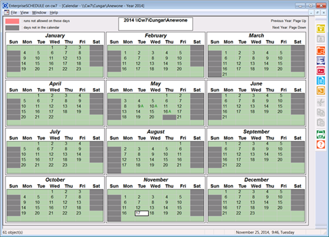Click the 2014 calendar title box
This screenshot has height=237, width=329.
tap(156, 24)
